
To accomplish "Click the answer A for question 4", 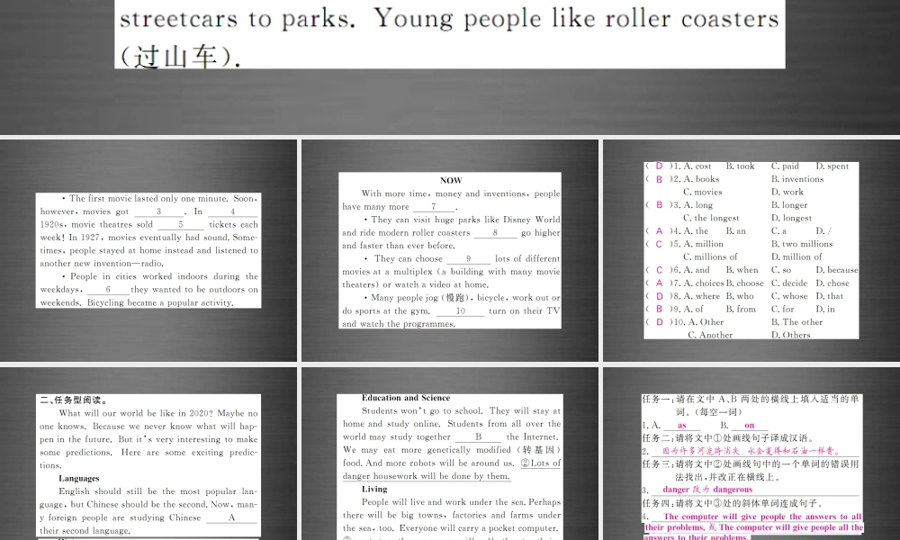I will tap(658, 230).
